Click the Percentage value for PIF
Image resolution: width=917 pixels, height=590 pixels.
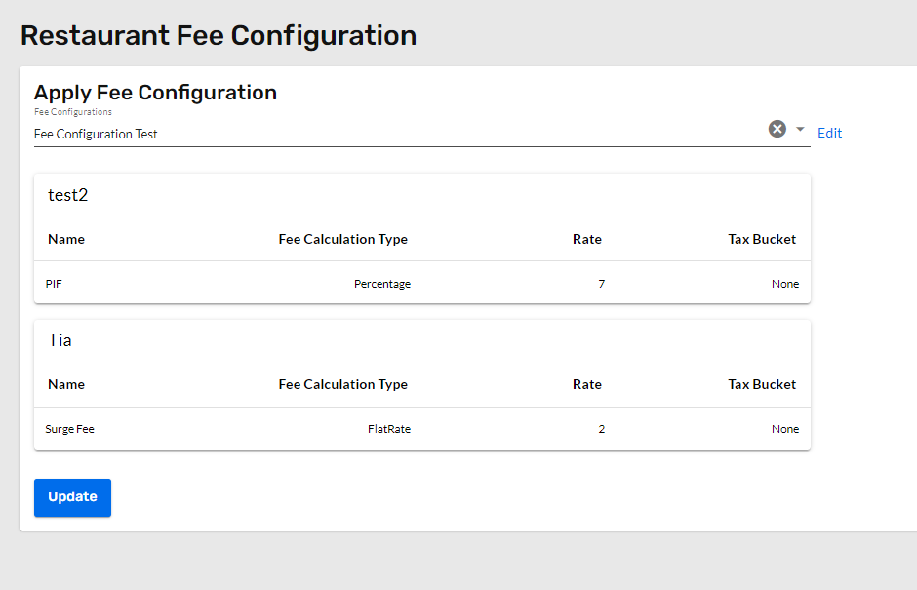coord(382,283)
